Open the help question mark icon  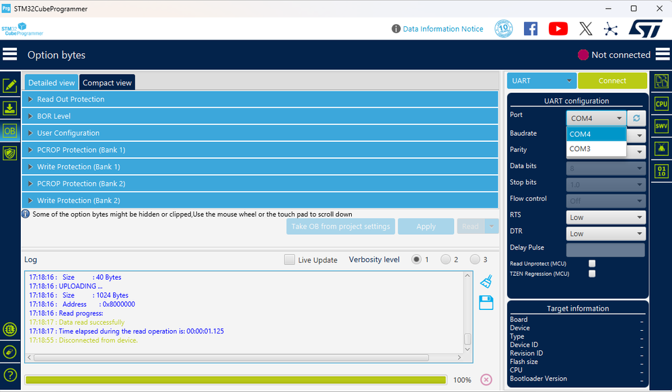pyautogui.click(x=10, y=375)
